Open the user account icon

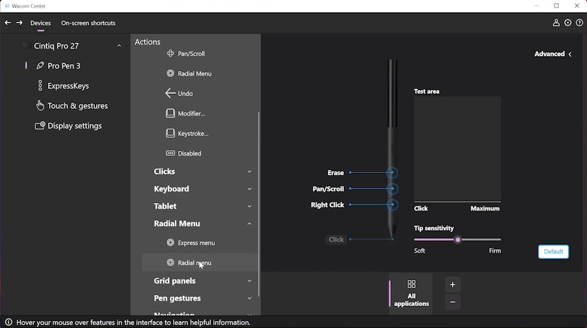(556, 23)
